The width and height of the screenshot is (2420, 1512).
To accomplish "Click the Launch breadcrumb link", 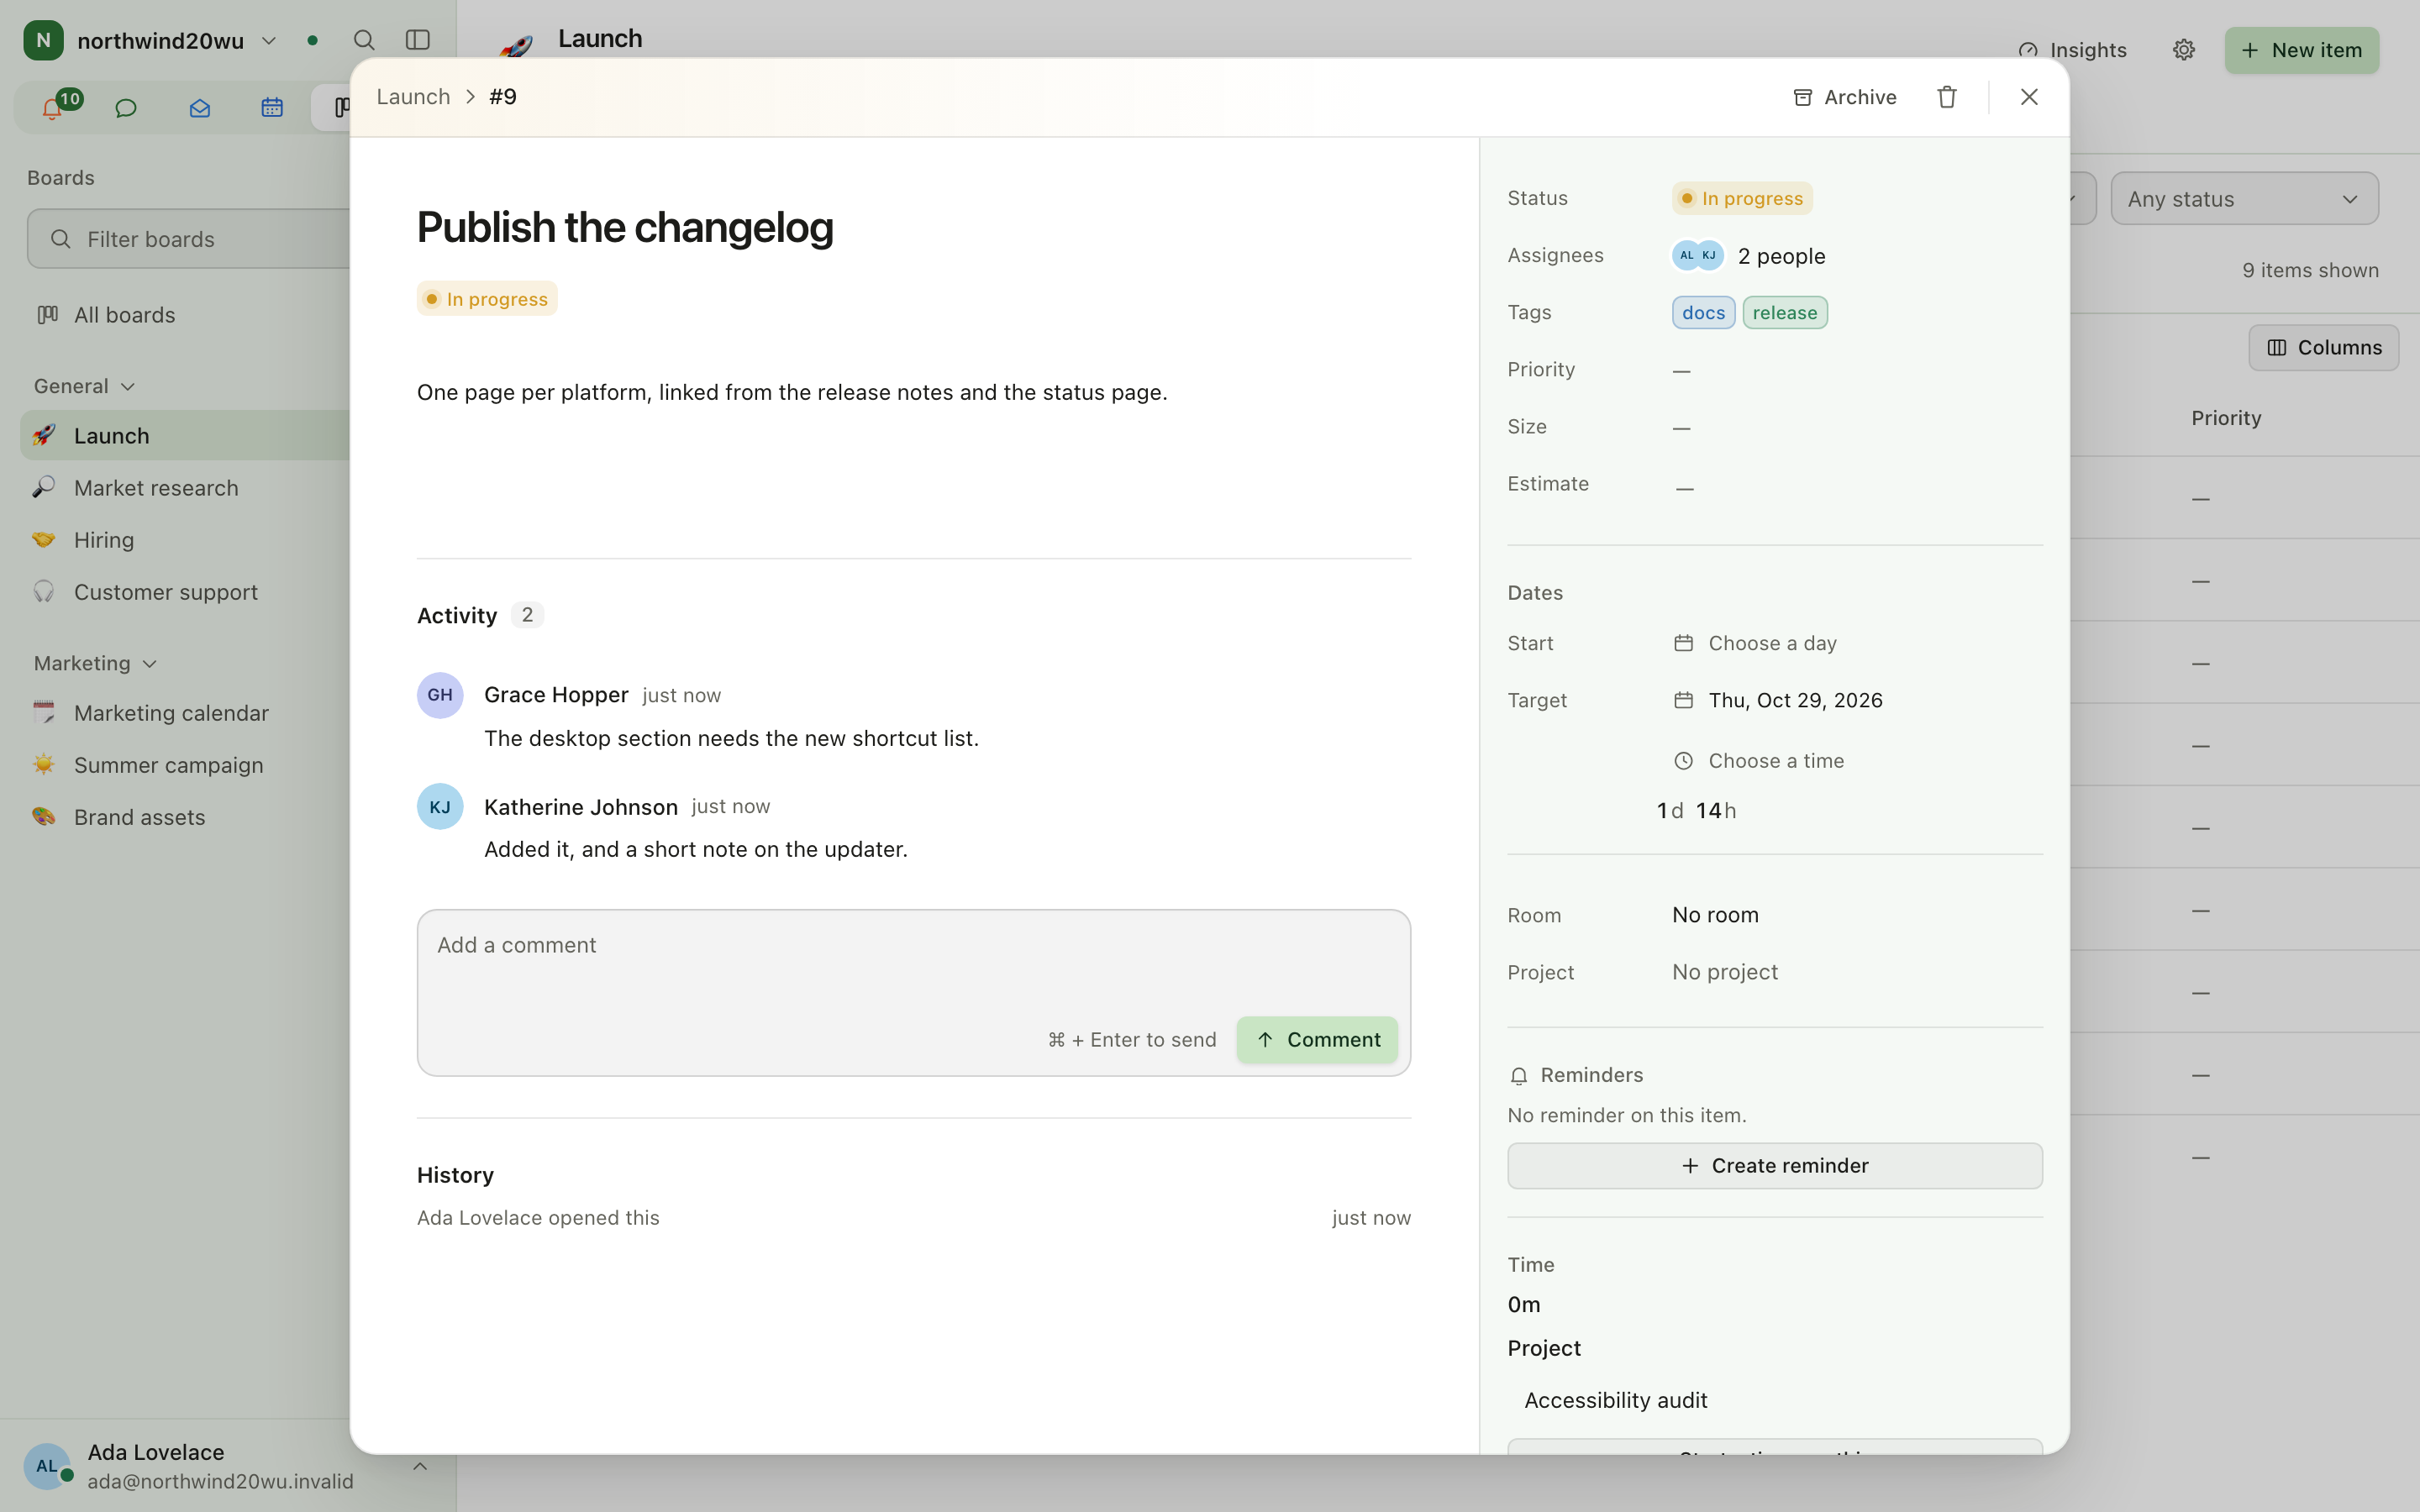I will (413, 97).
